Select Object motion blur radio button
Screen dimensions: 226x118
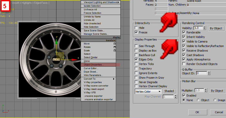[198, 100]
